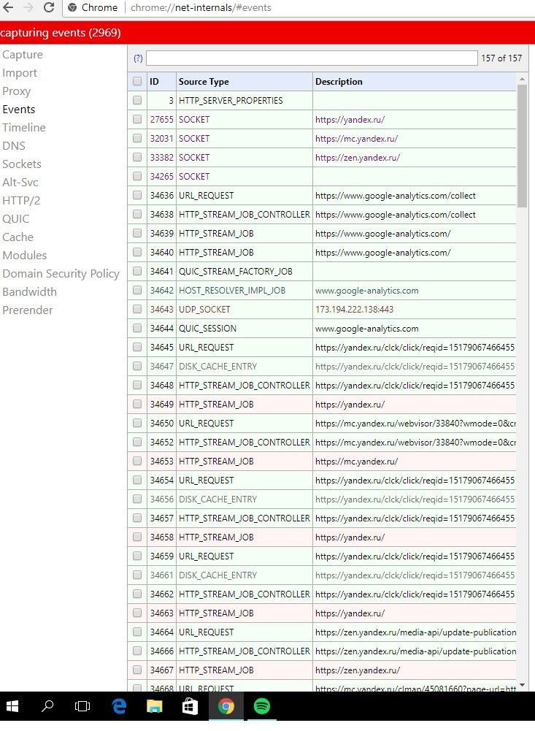
Task: Open Spotify from taskbar
Action: (x=262, y=706)
